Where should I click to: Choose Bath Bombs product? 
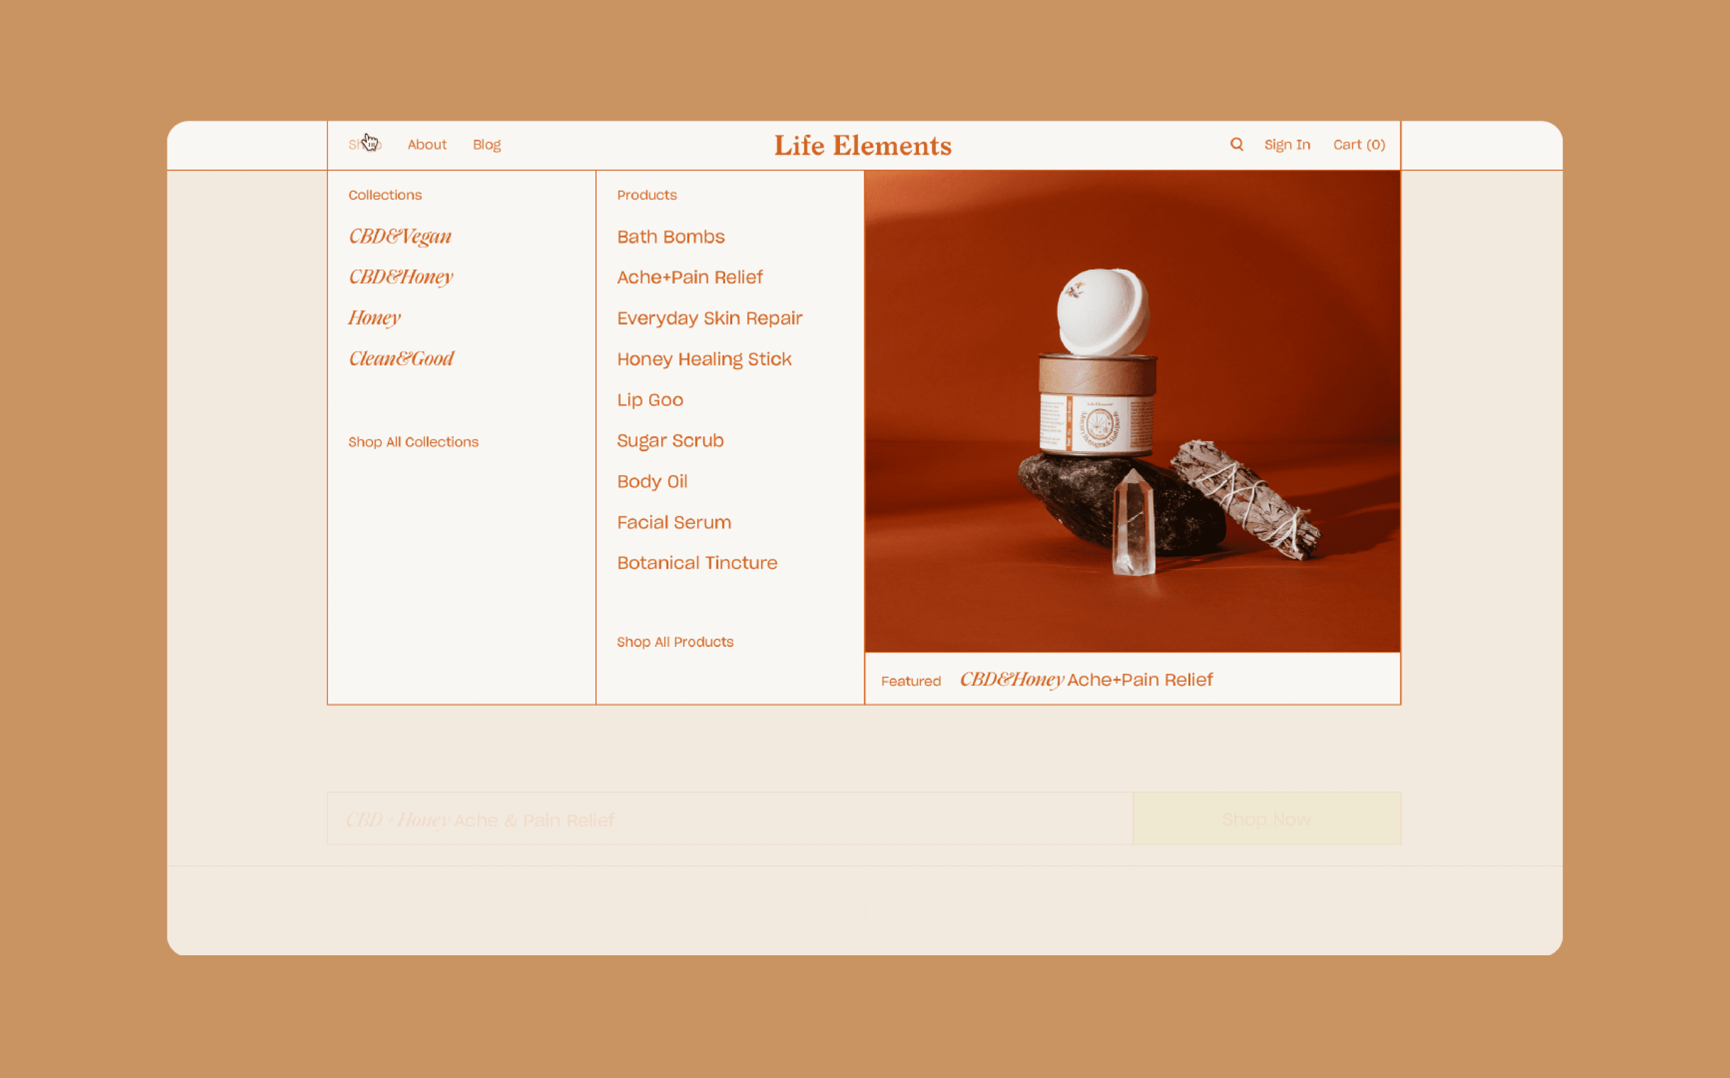point(670,237)
